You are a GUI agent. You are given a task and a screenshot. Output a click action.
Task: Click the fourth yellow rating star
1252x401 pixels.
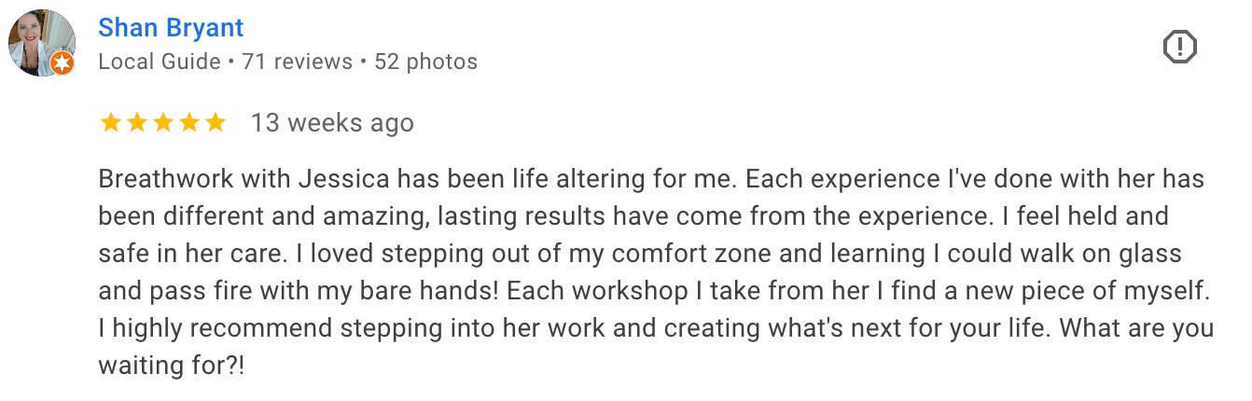189,122
